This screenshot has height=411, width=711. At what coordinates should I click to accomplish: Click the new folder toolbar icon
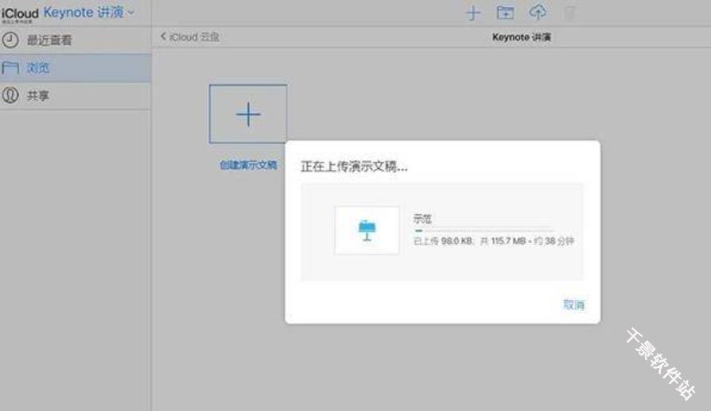[505, 13]
